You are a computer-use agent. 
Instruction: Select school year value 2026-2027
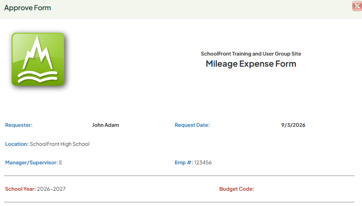coord(51,189)
